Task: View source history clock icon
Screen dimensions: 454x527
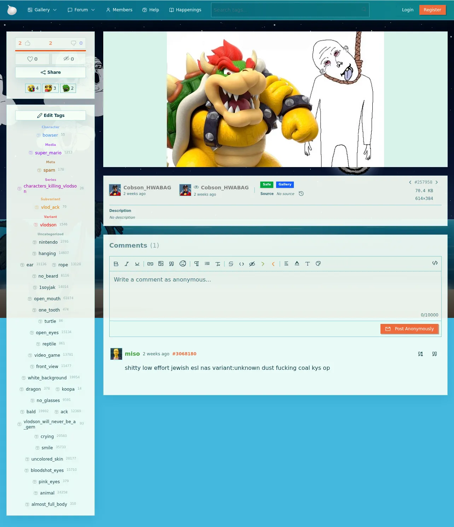Action: click(x=301, y=194)
